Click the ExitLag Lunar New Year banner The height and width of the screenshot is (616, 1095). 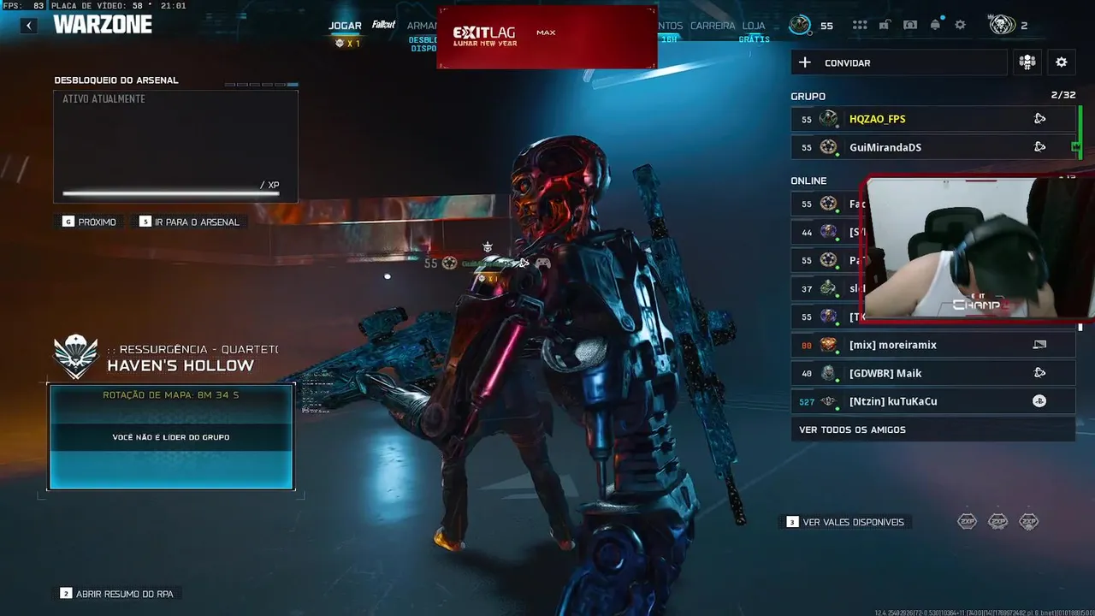click(x=547, y=37)
